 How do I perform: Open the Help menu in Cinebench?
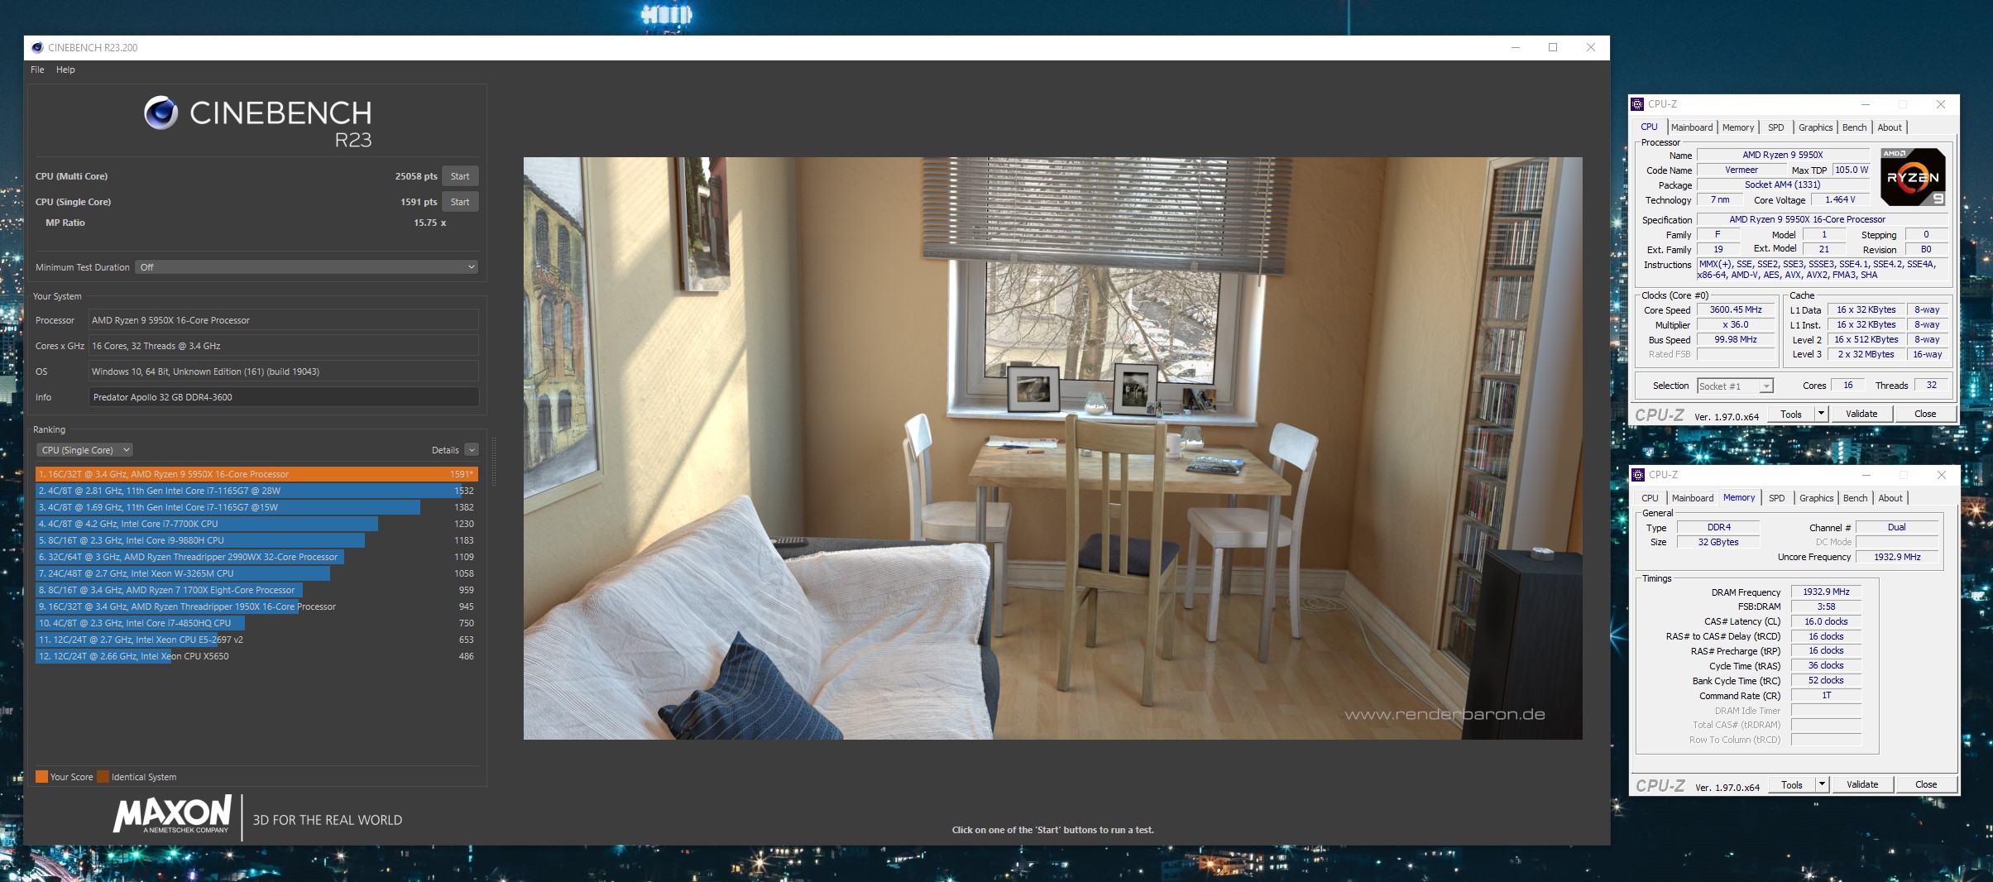click(65, 70)
